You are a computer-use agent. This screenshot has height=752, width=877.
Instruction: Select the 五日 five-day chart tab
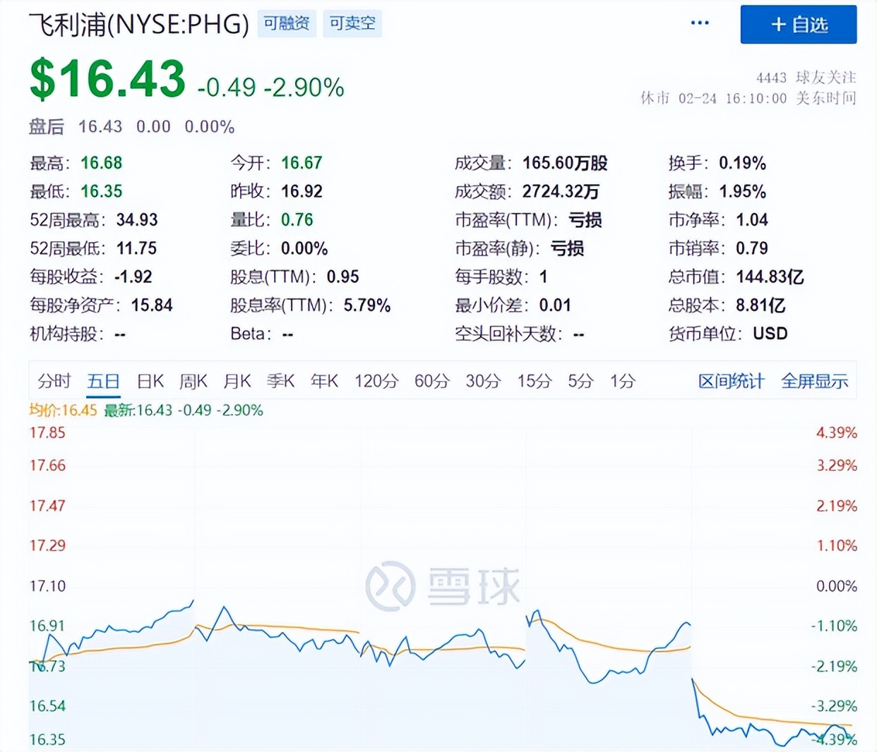(103, 381)
